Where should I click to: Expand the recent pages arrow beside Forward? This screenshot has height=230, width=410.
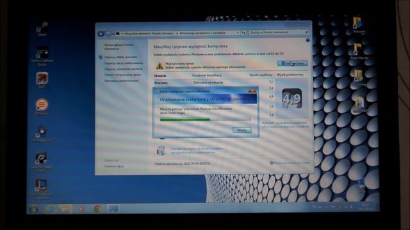pyautogui.click(x=113, y=34)
